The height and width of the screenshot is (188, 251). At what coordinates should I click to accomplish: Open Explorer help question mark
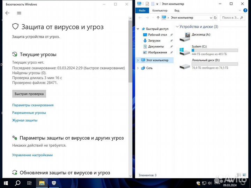point(245,10)
